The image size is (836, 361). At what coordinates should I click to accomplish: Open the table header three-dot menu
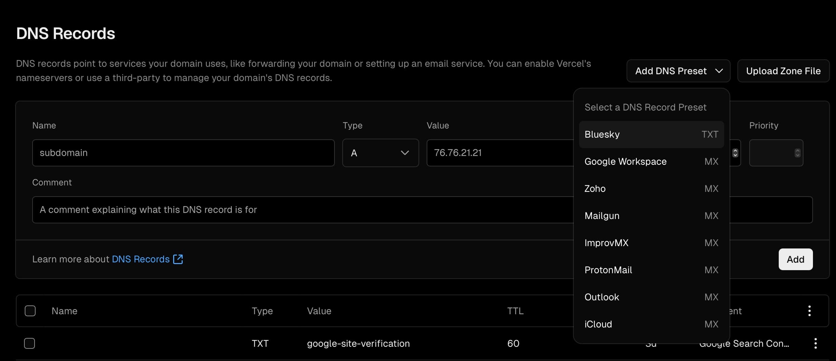click(x=810, y=310)
